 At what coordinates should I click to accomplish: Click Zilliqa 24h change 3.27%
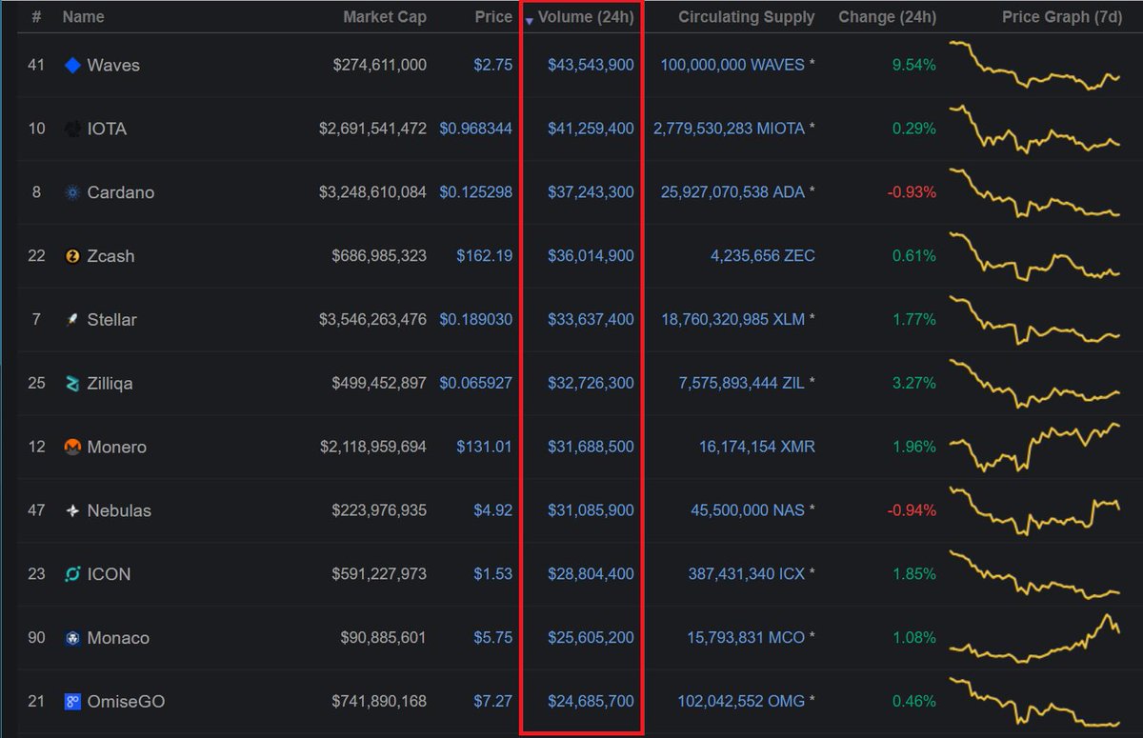click(x=916, y=384)
